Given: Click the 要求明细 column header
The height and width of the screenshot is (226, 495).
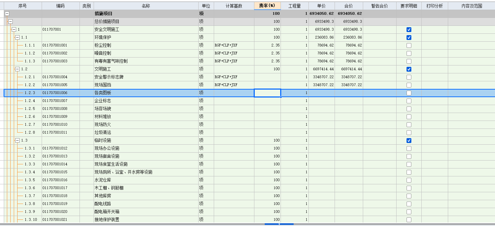Looking at the screenshot, I should coord(409,6).
